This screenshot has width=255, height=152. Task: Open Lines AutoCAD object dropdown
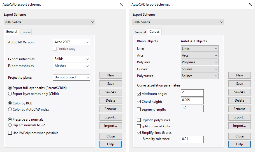[200, 48]
